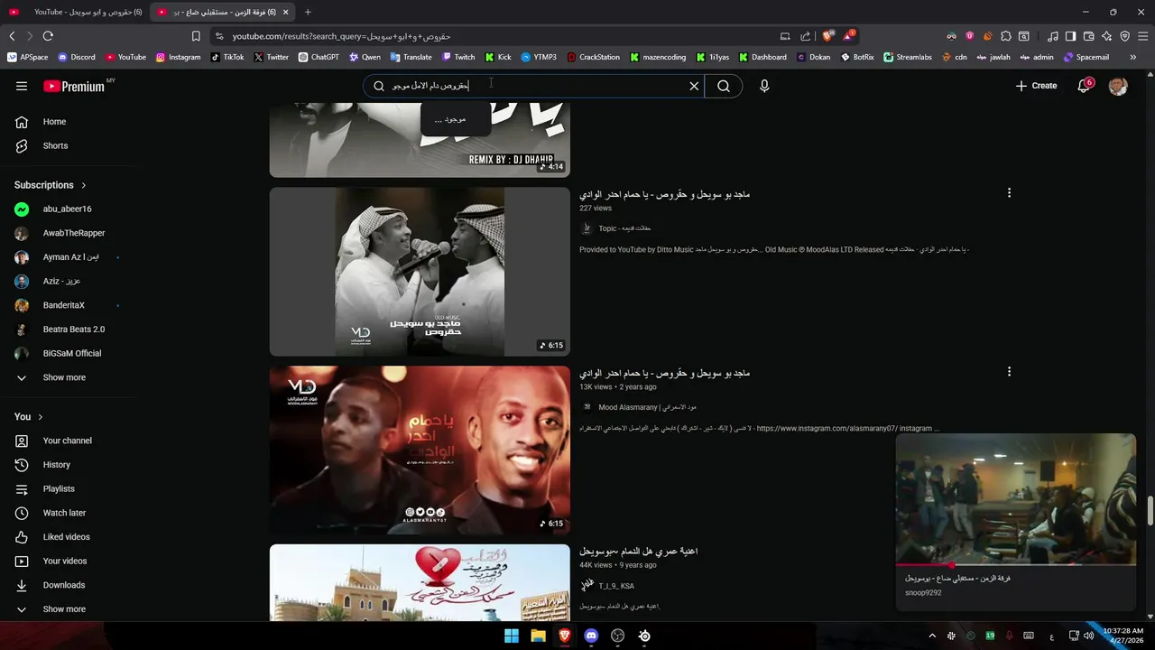This screenshot has width=1155, height=650.
Task: Open the 227 views video thumbnail
Action: (x=420, y=272)
